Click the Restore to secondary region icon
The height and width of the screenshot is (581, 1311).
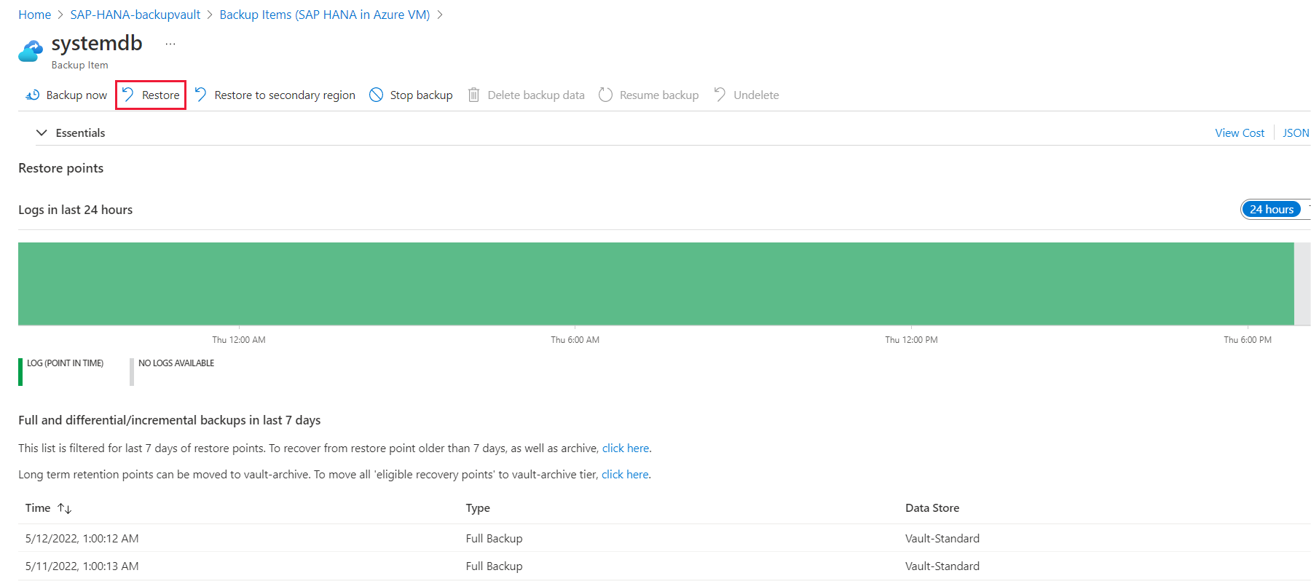click(200, 95)
